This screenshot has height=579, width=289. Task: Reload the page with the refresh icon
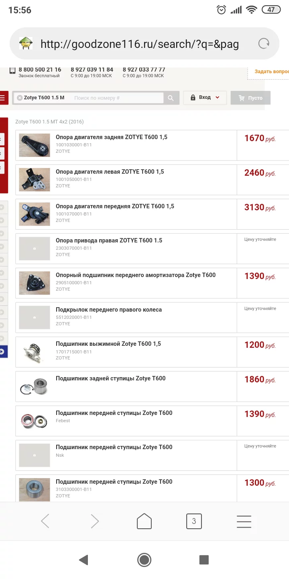pos(264,43)
